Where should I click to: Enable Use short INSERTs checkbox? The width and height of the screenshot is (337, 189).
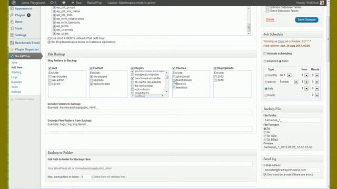click(x=49, y=38)
